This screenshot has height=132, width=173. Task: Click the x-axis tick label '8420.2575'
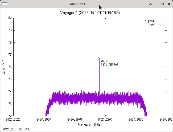coord(75,120)
